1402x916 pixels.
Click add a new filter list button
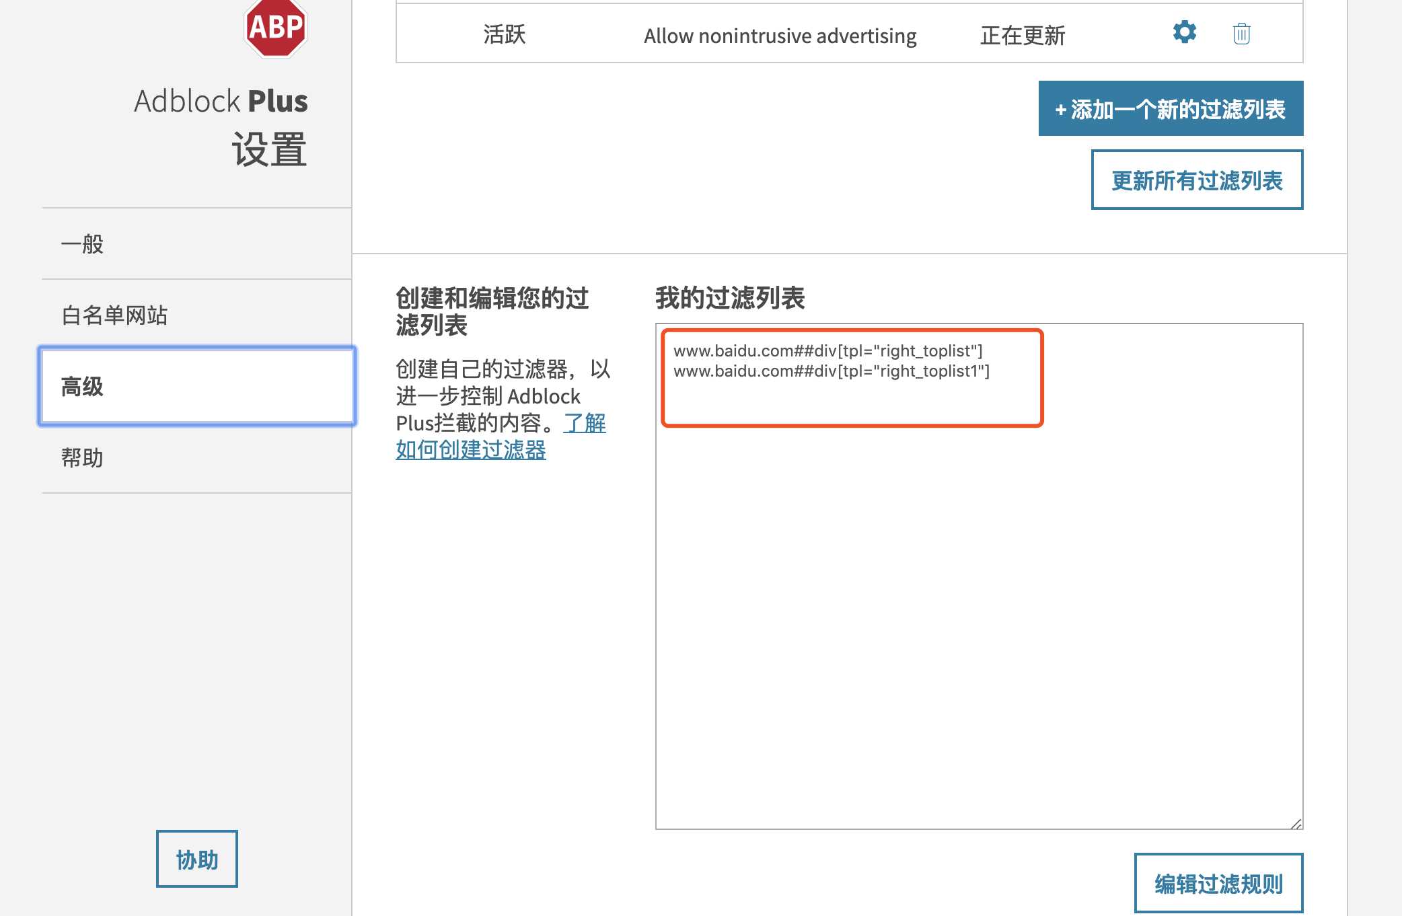coord(1171,108)
